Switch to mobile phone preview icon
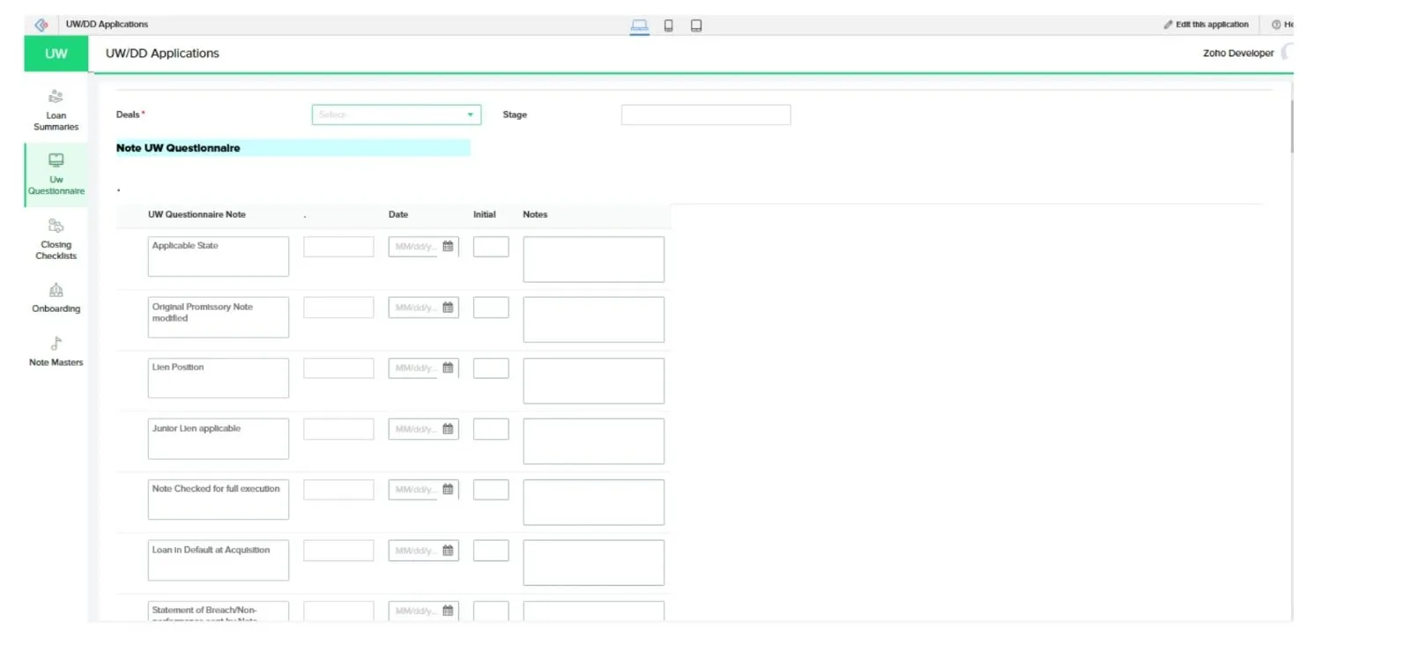The height and width of the screenshot is (645, 1410). pyautogui.click(x=669, y=26)
